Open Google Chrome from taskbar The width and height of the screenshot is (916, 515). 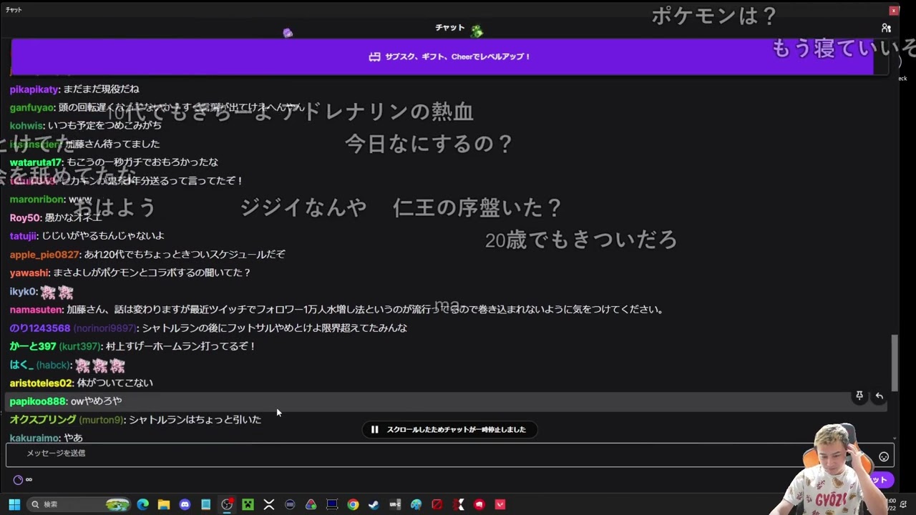(353, 504)
